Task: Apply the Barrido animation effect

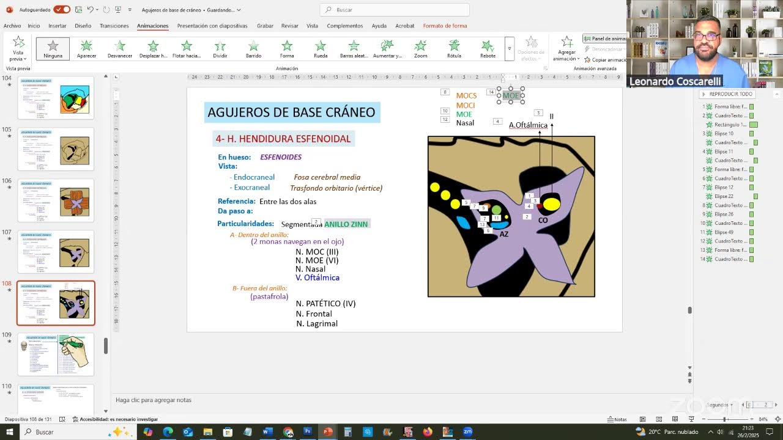Action: (253, 49)
